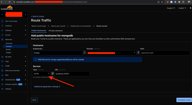This screenshot has width=192, height=105.
Task: Open Zero Trust Home page
Action: (x=11, y=21)
